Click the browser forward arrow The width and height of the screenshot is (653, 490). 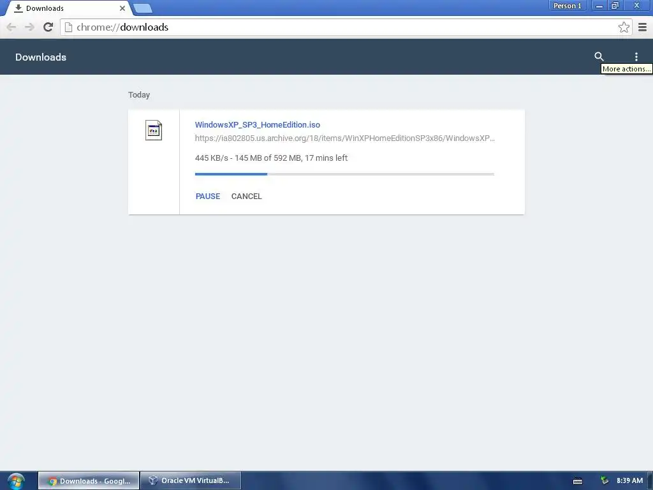(29, 27)
